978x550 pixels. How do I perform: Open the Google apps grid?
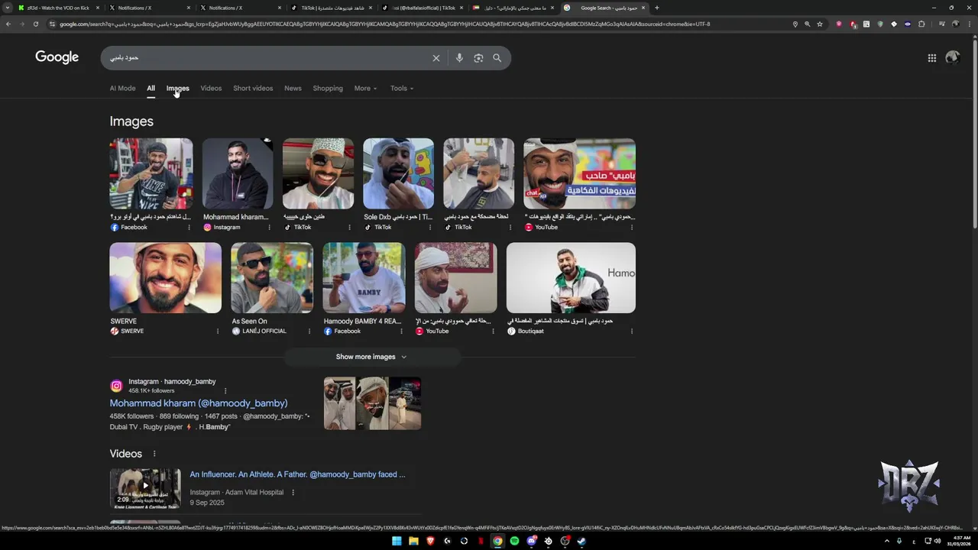point(932,58)
